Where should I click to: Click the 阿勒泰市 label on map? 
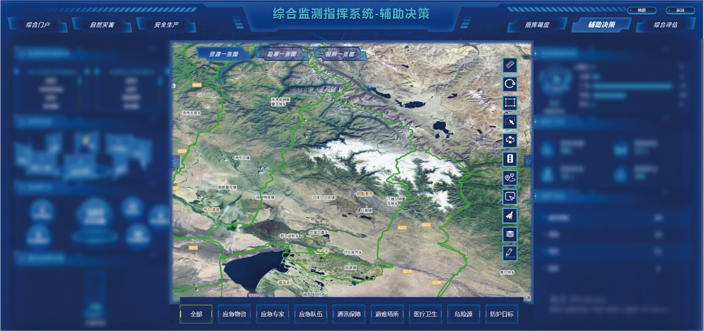tap(365, 194)
